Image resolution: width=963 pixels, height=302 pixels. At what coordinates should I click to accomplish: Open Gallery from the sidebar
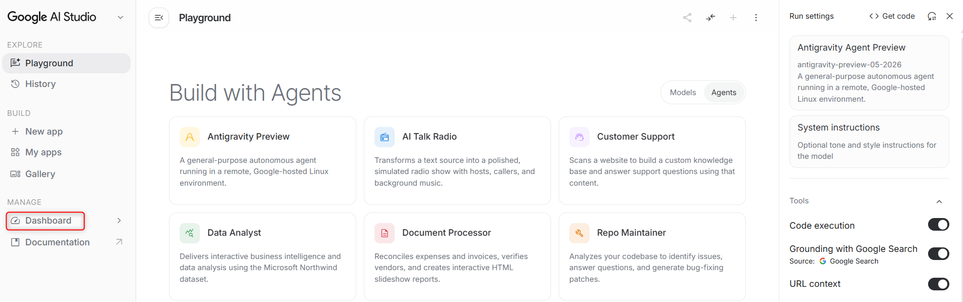coord(66,174)
